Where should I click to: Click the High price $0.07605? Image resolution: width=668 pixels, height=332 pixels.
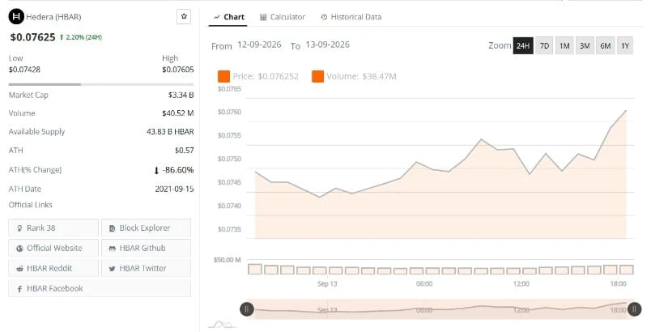click(178, 70)
